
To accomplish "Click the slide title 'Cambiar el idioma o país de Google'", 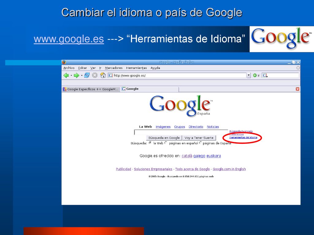I will pyautogui.click(x=152, y=12).
